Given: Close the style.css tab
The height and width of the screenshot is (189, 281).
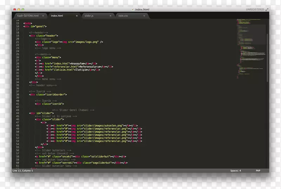Looking at the screenshot, I should (144, 16).
